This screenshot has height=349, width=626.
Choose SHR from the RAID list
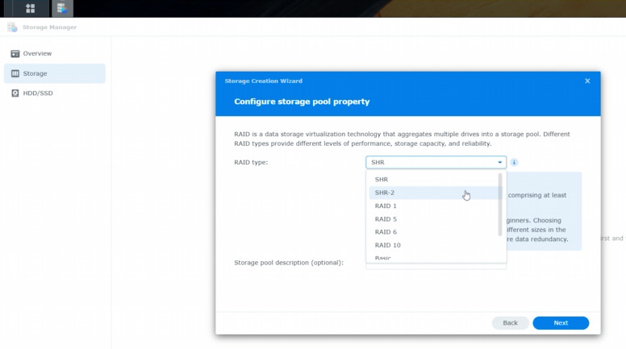tap(434, 180)
